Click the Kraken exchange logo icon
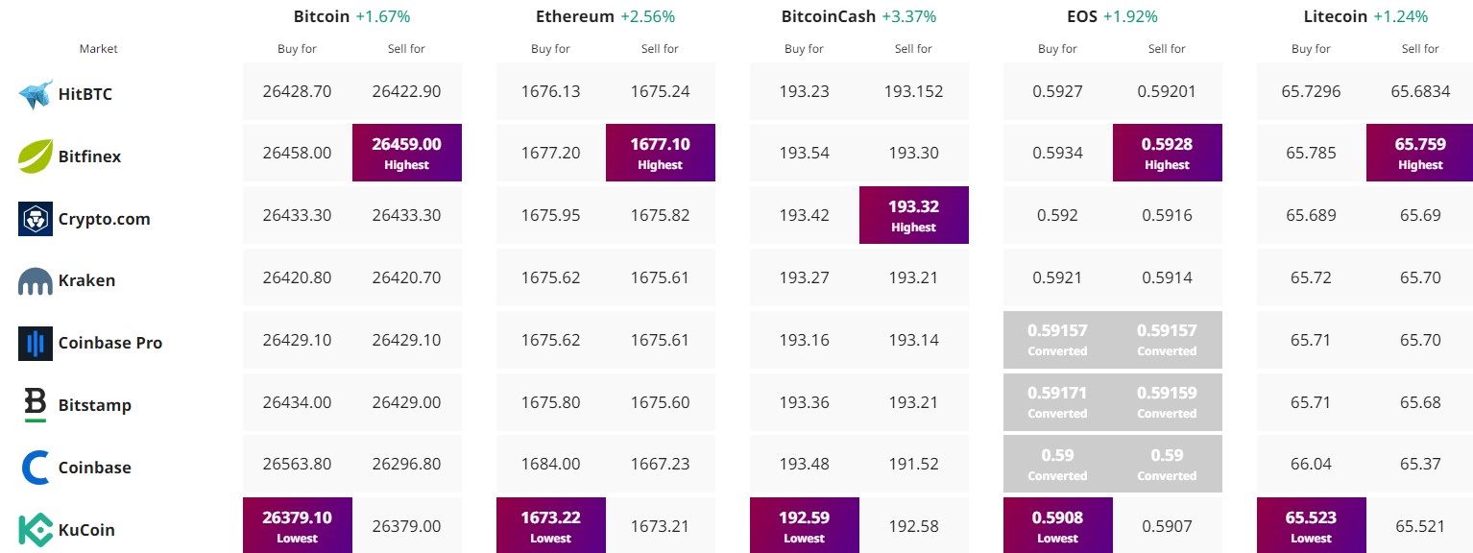This screenshot has width=1473, height=553. pyautogui.click(x=36, y=281)
